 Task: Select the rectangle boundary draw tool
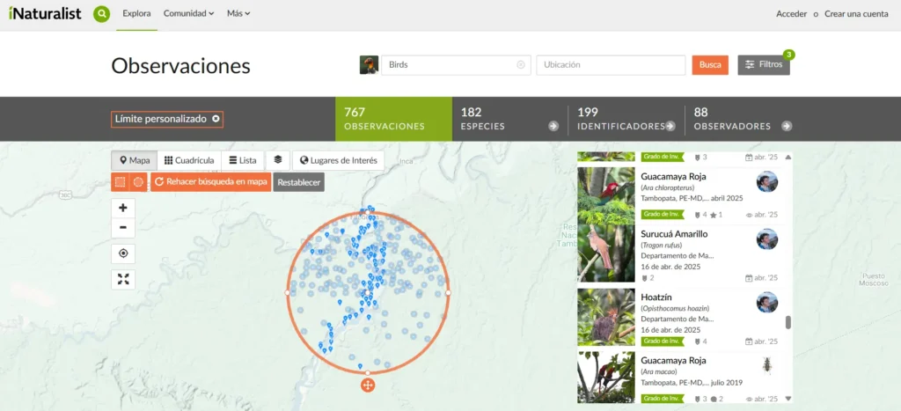pyautogui.click(x=120, y=182)
